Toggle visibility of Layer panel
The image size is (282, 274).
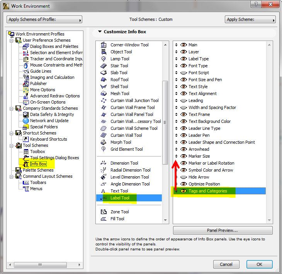coord(183,52)
